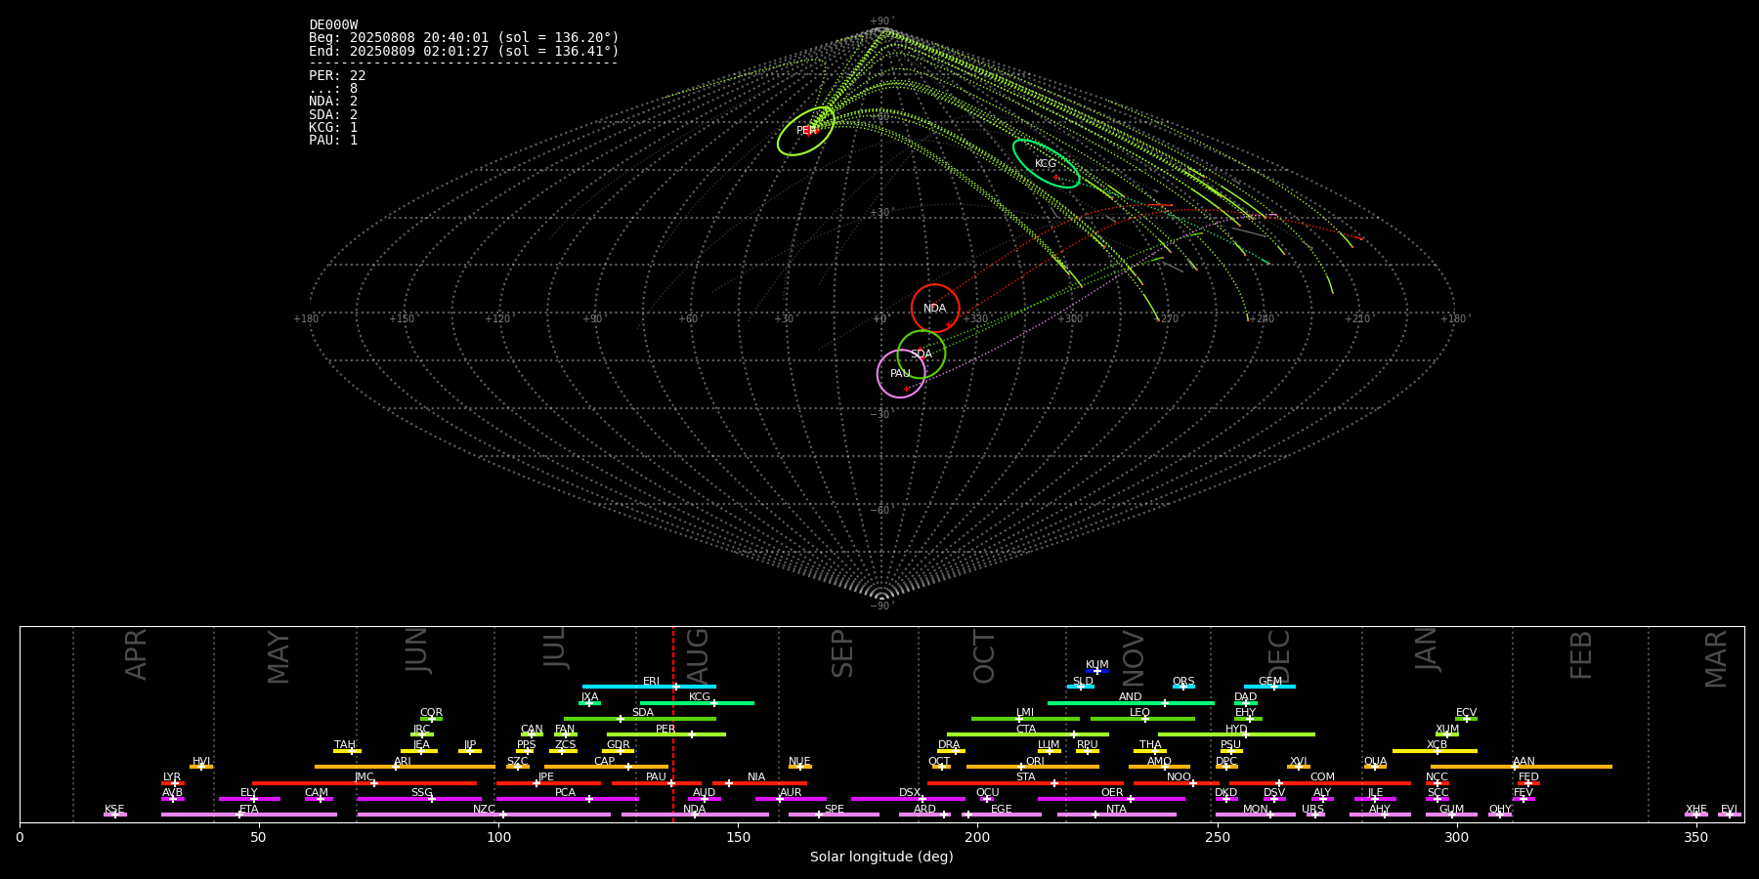Screen dimensions: 1759x879
Task: Click the +270 longitude label on sky map
Action: click(1166, 319)
